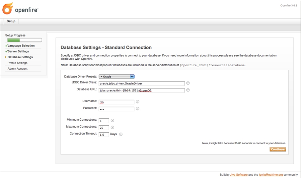Image resolution: width=301 pixels, height=178 pixels.
Task: Open help icon next to Database URL
Action: pos(188,90)
